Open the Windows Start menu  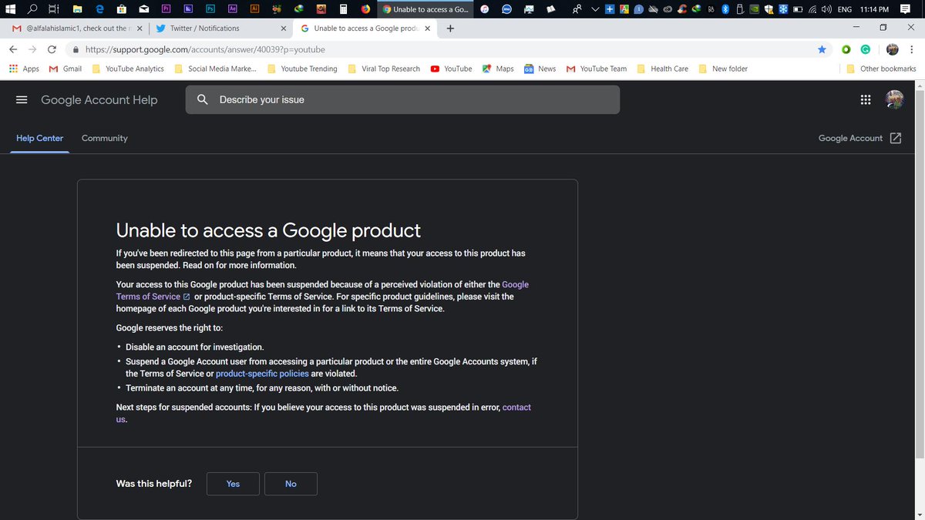pyautogui.click(x=9, y=9)
